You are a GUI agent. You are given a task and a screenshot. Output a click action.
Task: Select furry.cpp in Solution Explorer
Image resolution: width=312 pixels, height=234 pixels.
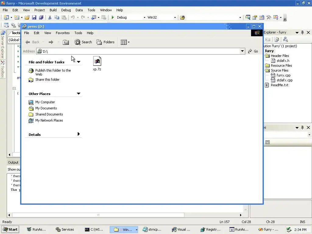coord(281,75)
